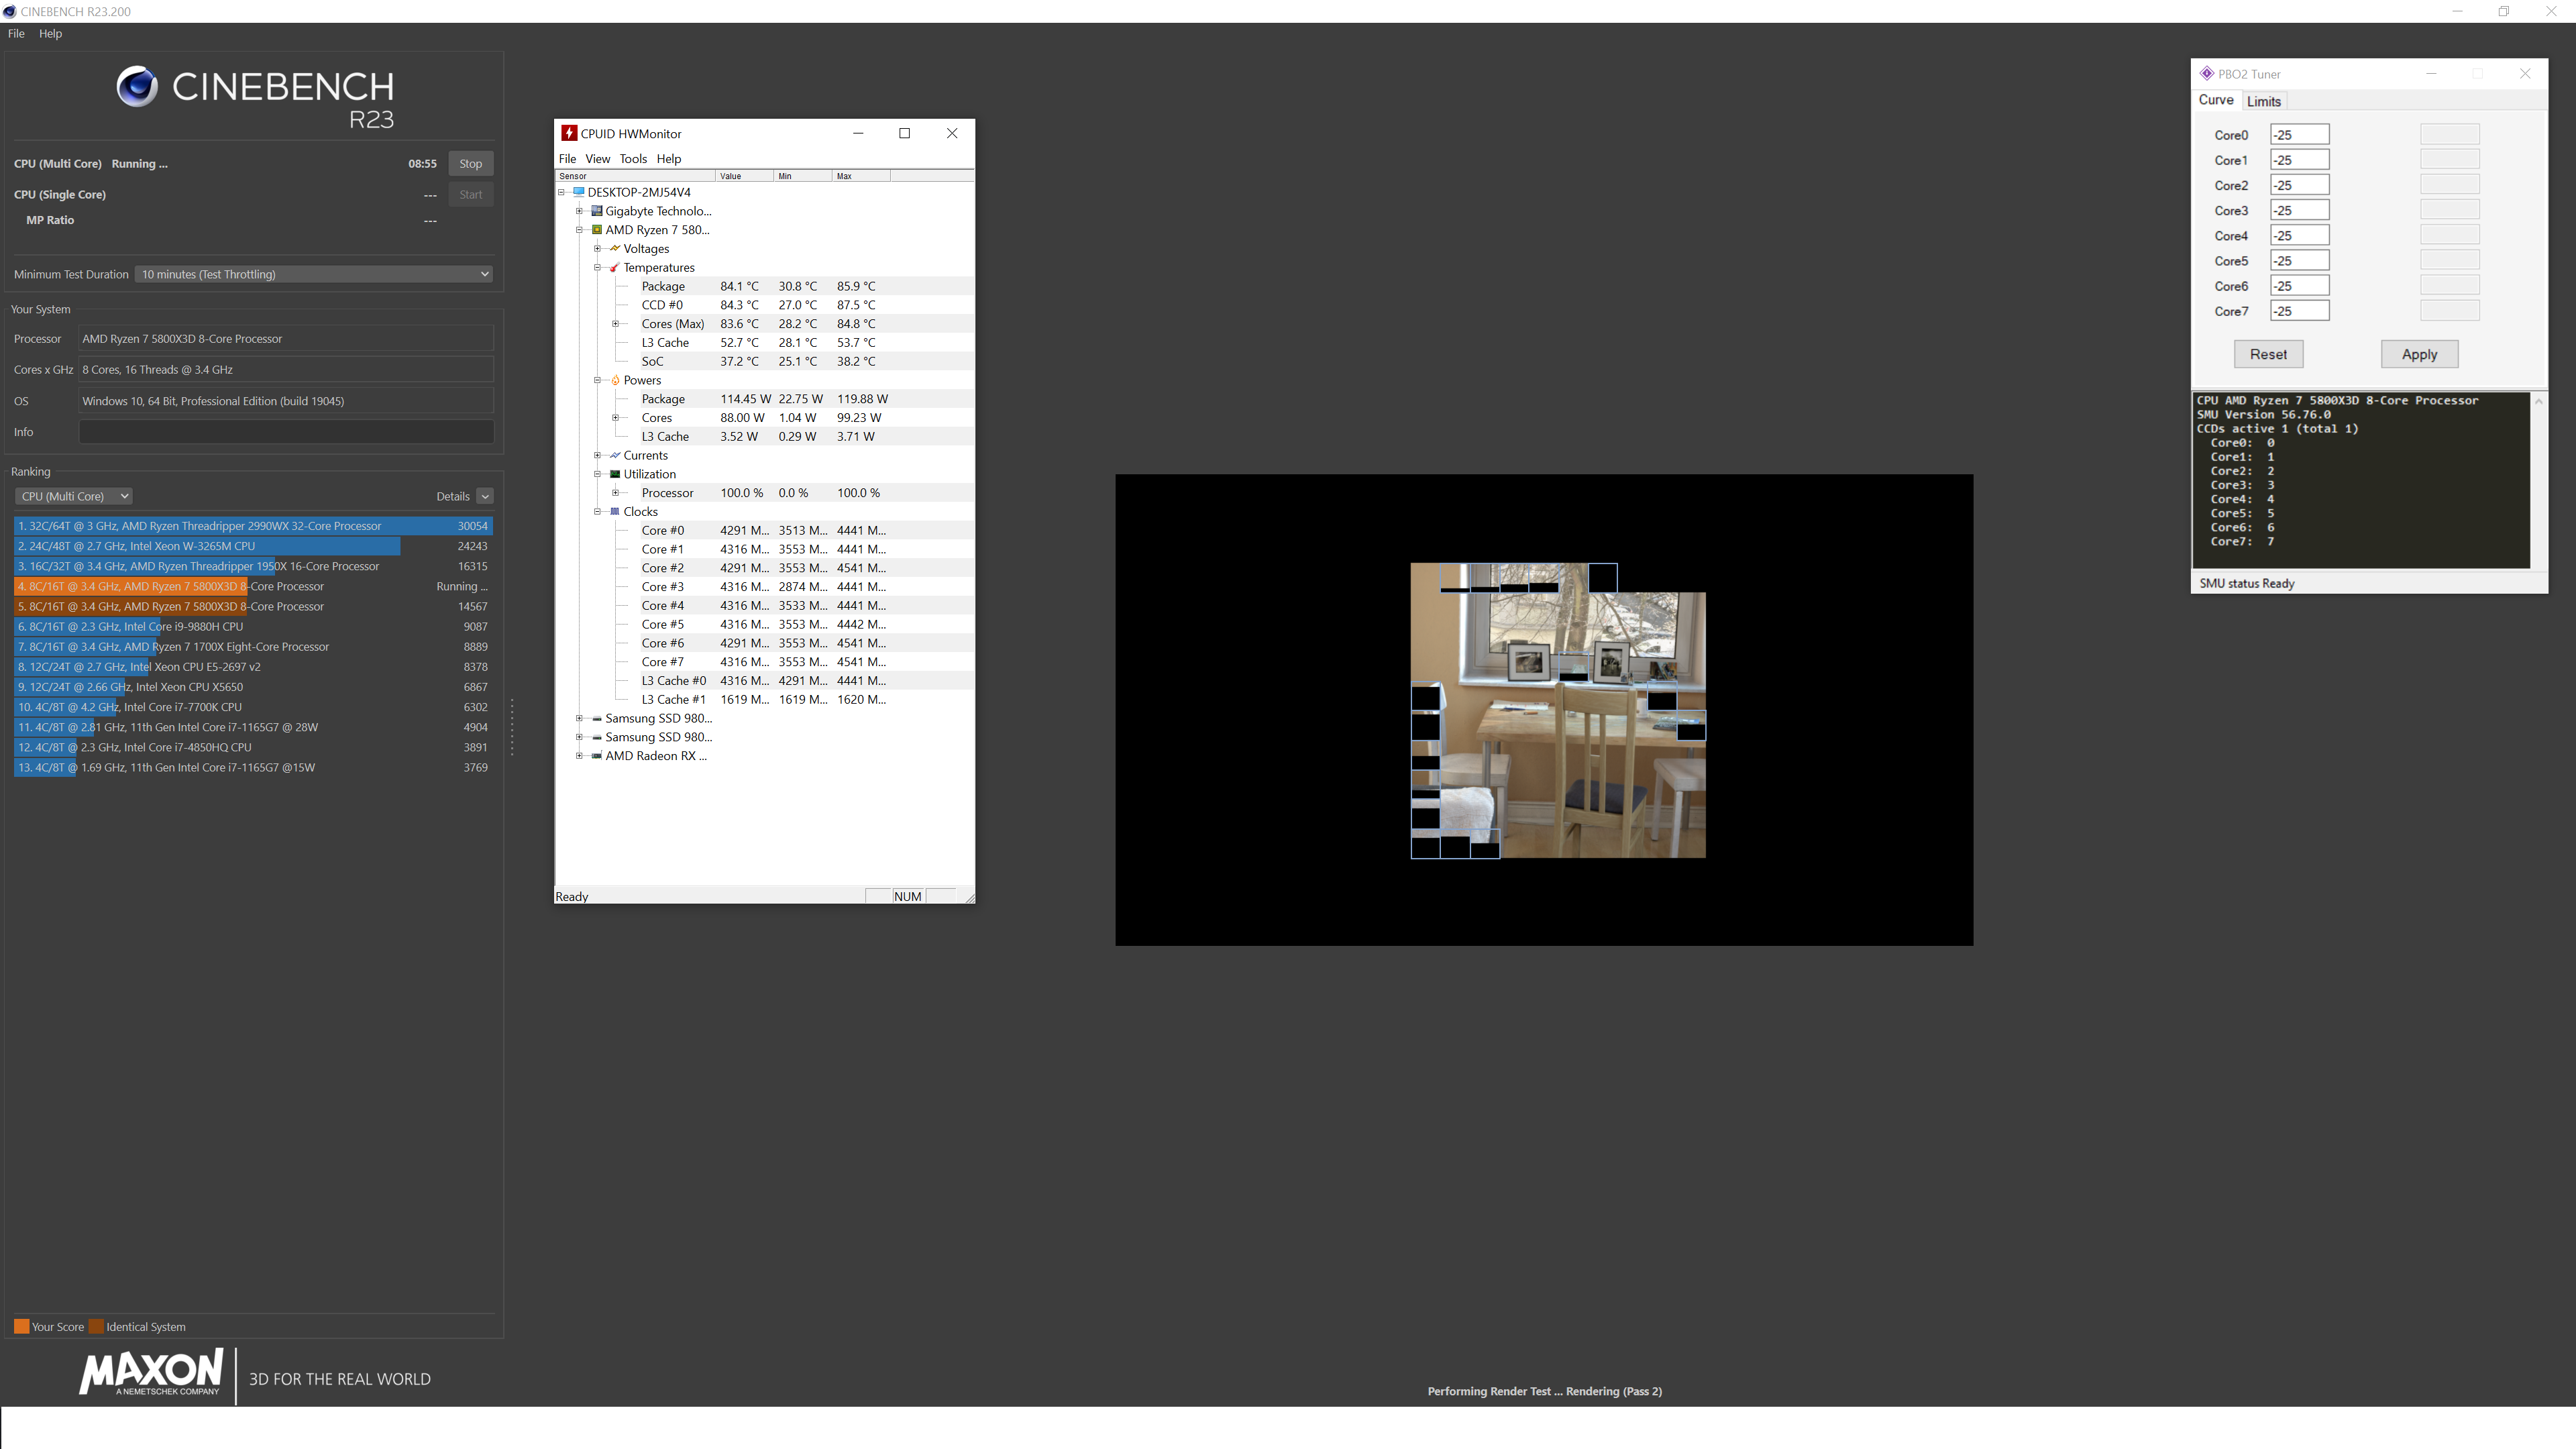Open the CPU (Multi Core) ranking dropdown

(x=74, y=496)
